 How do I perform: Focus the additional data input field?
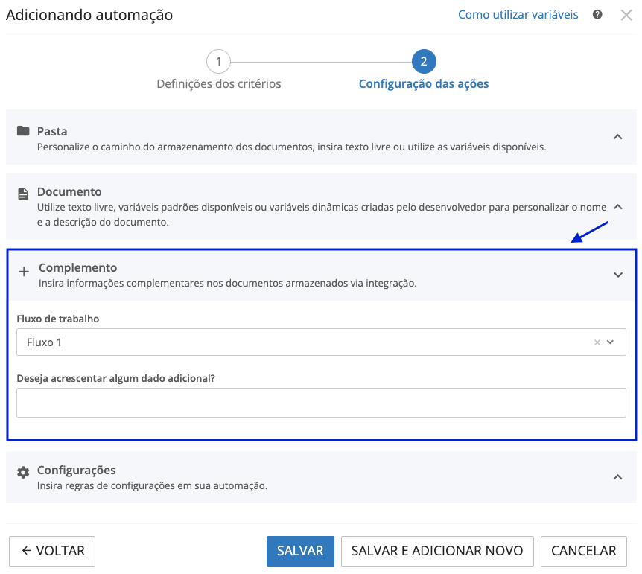click(321, 403)
